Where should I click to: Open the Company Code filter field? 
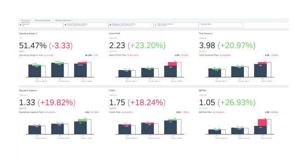click(x=221, y=25)
